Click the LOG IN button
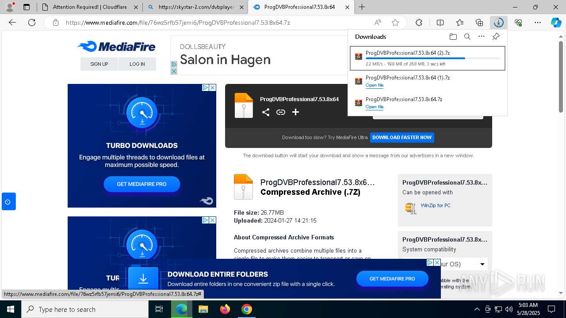 (x=137, y=64)
